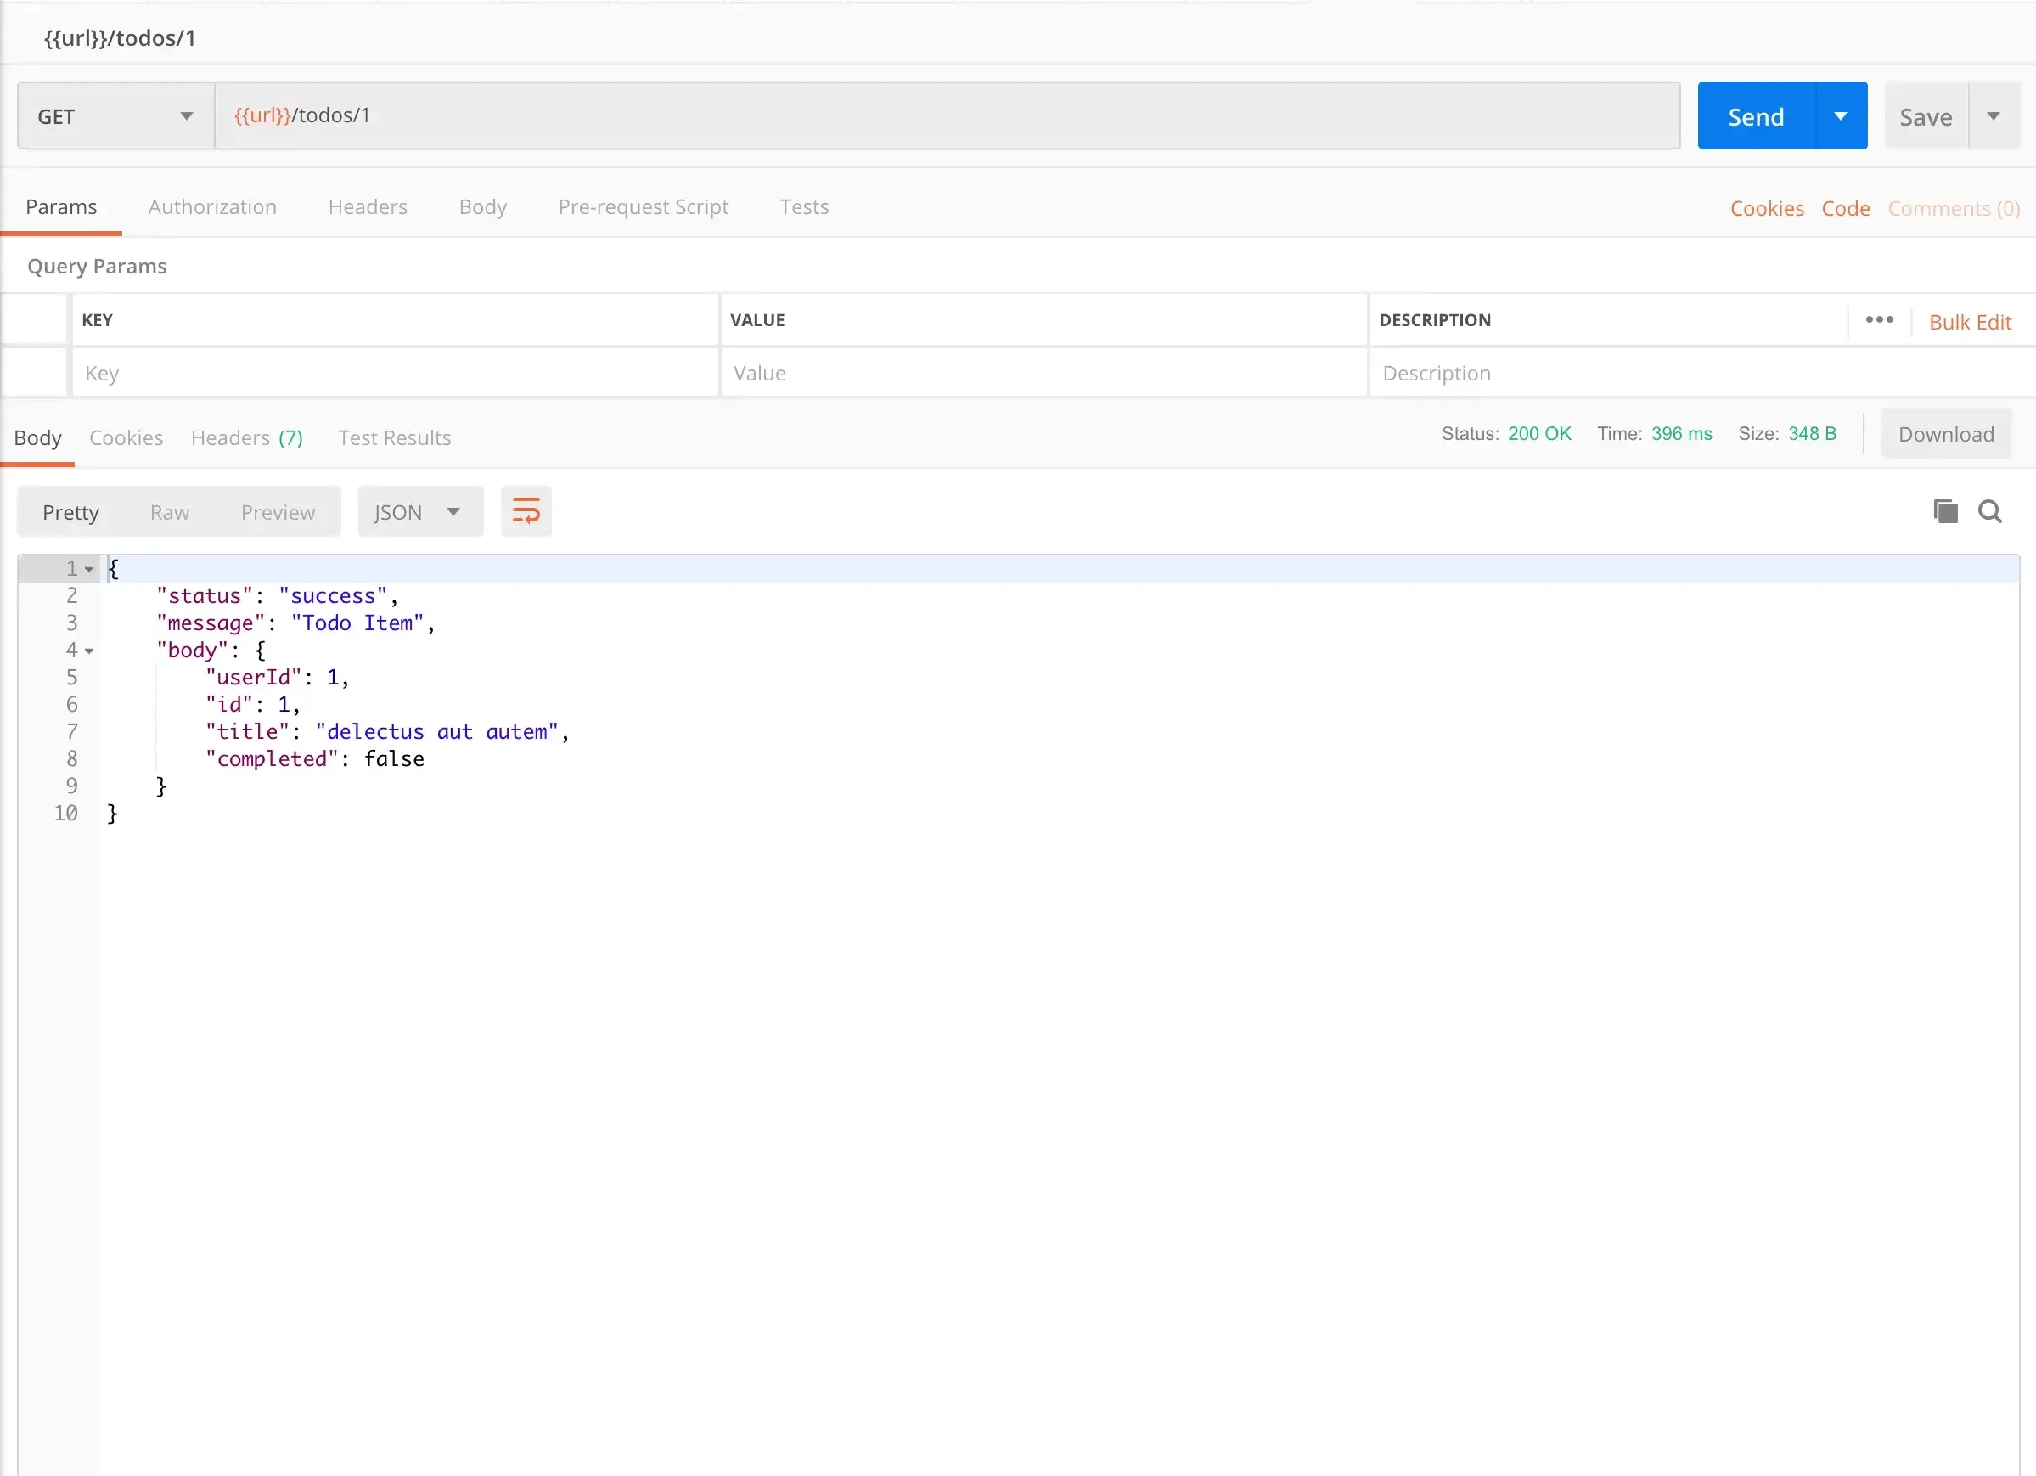Open the JSON format dropdown
The image size is (2036, 1476).
tap(419, 512)
